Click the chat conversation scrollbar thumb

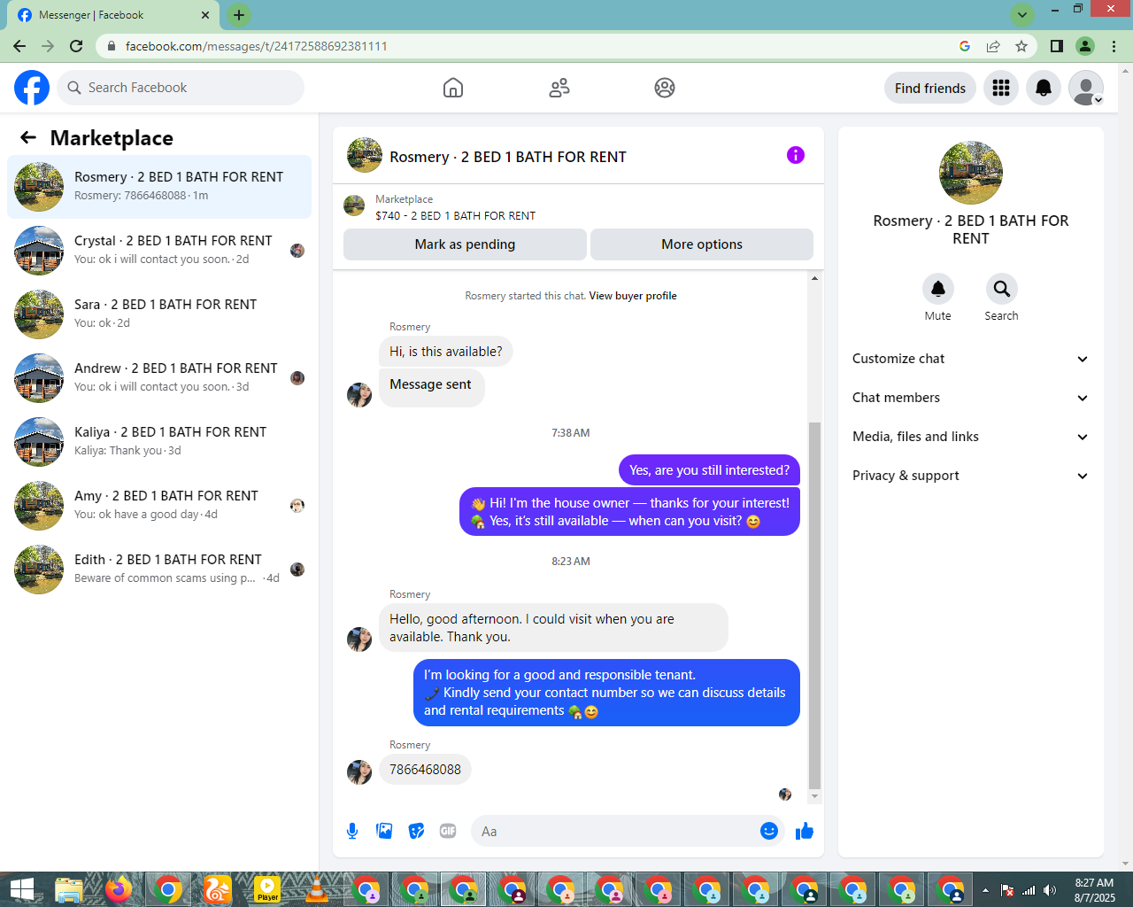click(x=814, y=605)
